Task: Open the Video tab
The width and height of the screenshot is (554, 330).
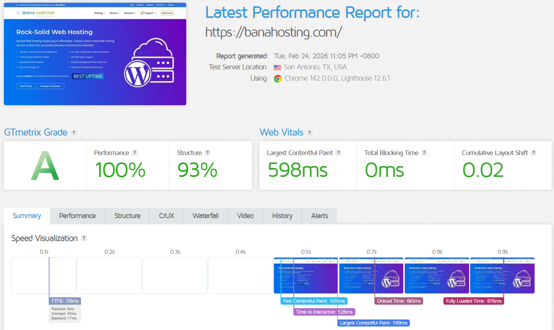Action: (245, 216)
